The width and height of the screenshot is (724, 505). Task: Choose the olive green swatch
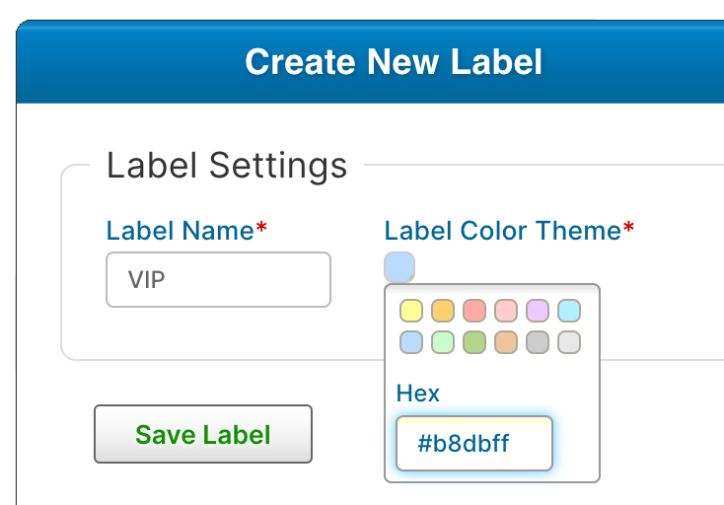coord(474,343)
